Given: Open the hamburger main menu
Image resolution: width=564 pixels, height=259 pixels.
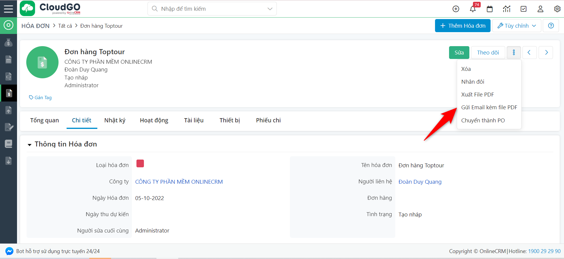Looking at the screenshot, I should point(8,9).
